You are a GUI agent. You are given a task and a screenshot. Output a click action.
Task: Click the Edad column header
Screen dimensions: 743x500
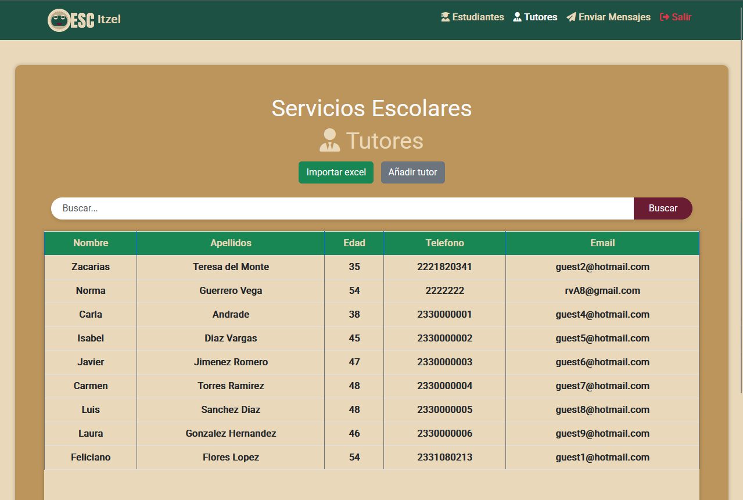click(x=354, y=243)
